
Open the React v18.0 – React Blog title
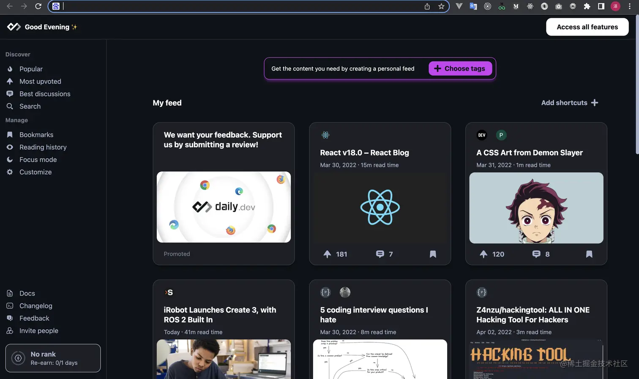click(x=364, y=153)
